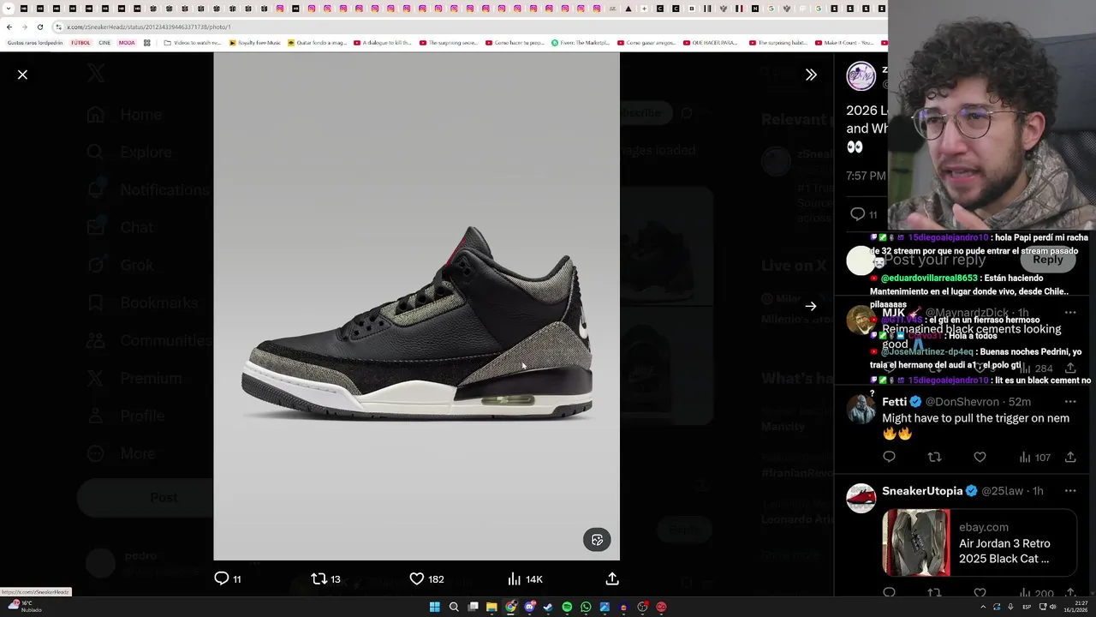Reply to Fetti's comment
1096x617 pixels.
click(889, 458)
